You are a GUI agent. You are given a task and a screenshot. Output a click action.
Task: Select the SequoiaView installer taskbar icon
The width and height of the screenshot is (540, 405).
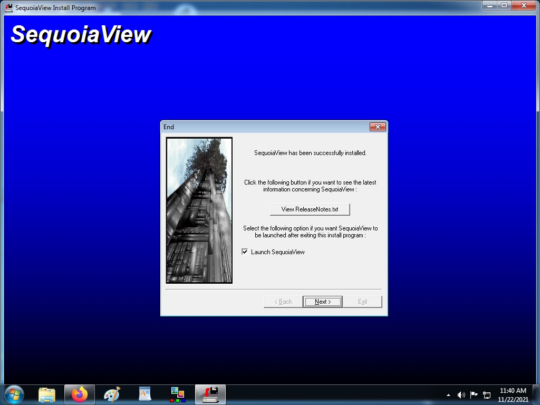coord(210,394)
